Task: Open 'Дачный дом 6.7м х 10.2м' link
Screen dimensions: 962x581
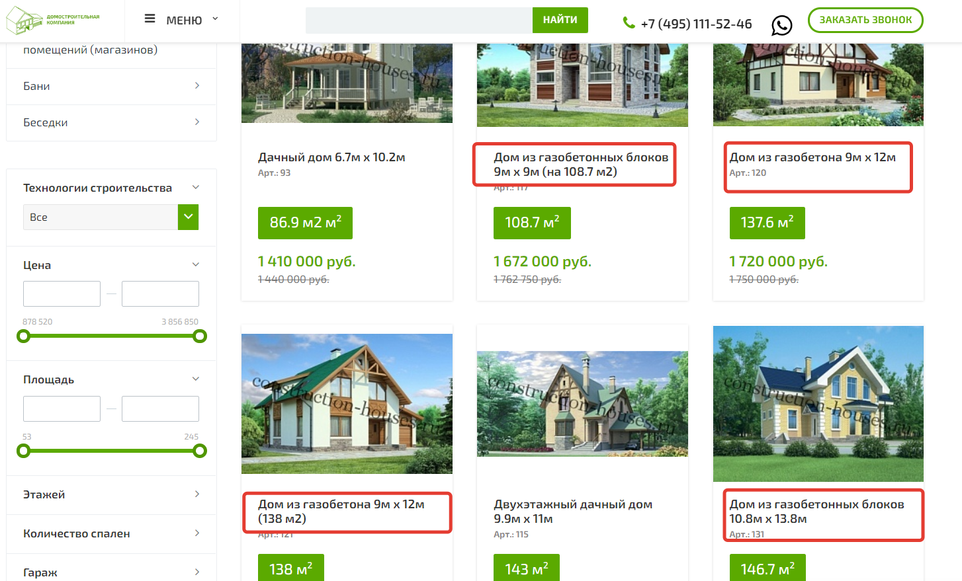Action: tap(331, 157)
